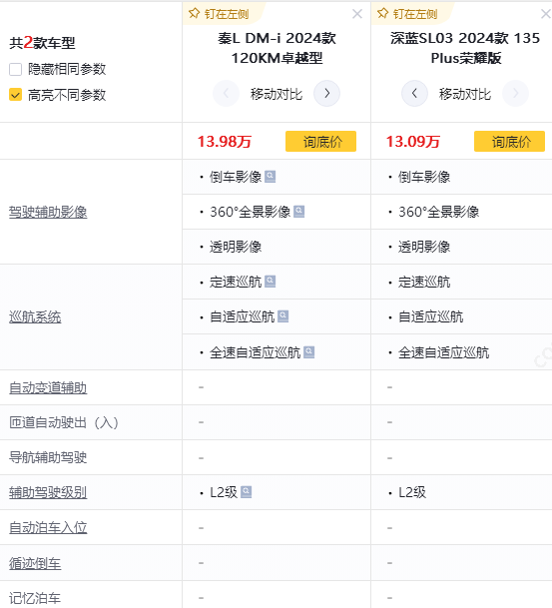Select 透明影像 in the 秦L column

click(236, 247)
